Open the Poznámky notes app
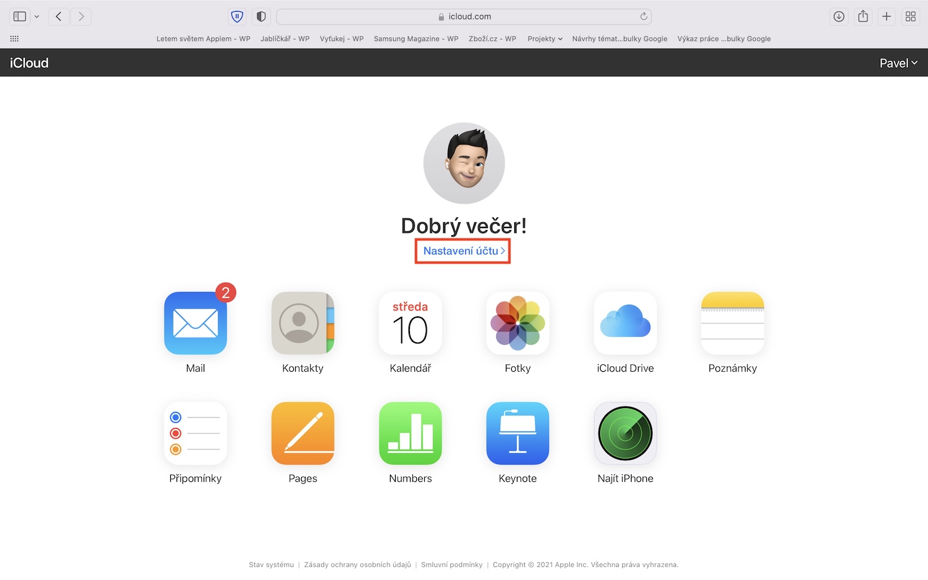 point(733,323)
